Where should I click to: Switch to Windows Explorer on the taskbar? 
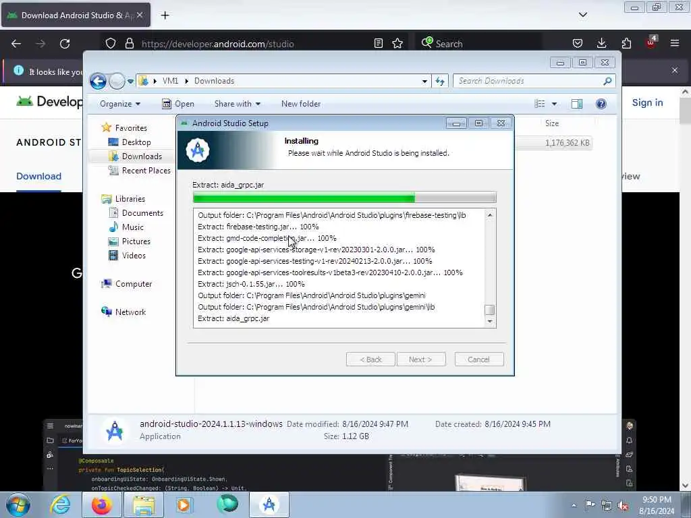[x=143, y=505]
